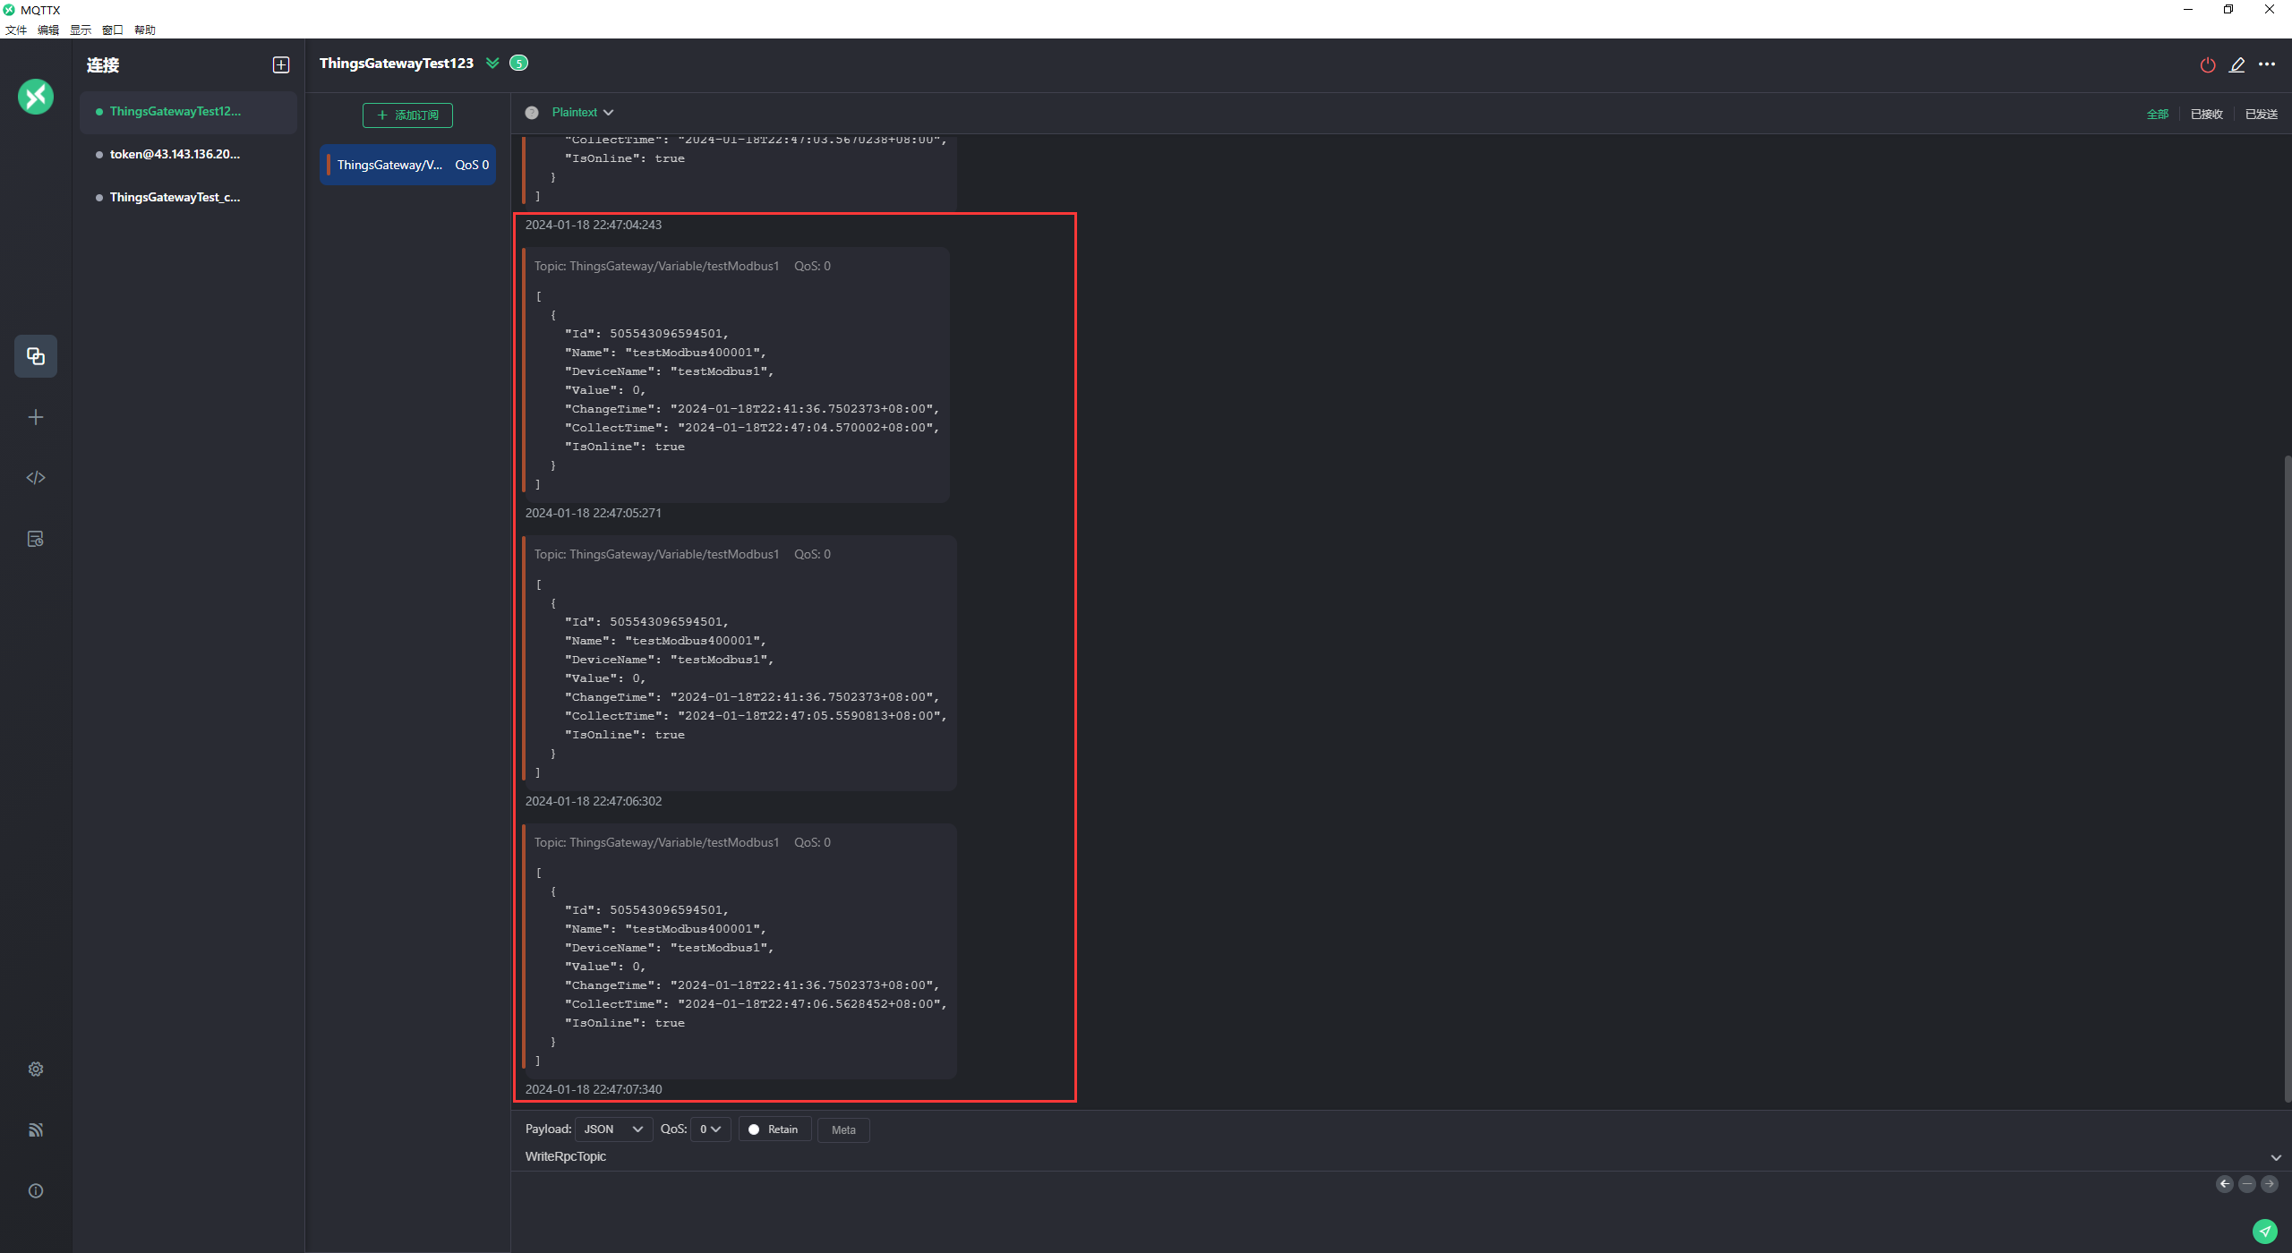
Task: Click the green send message button
Action: coord(2265,1232)
